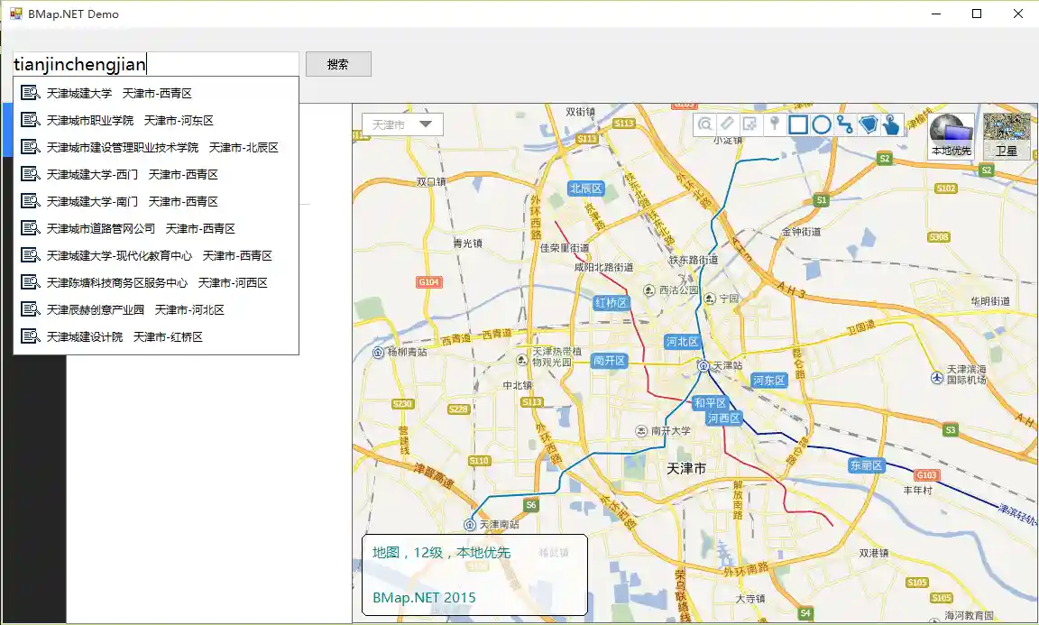The height and width of the screenshot is (625, 1039).
Task: Activate the hand pointer tool
Action: coord(891,125)
